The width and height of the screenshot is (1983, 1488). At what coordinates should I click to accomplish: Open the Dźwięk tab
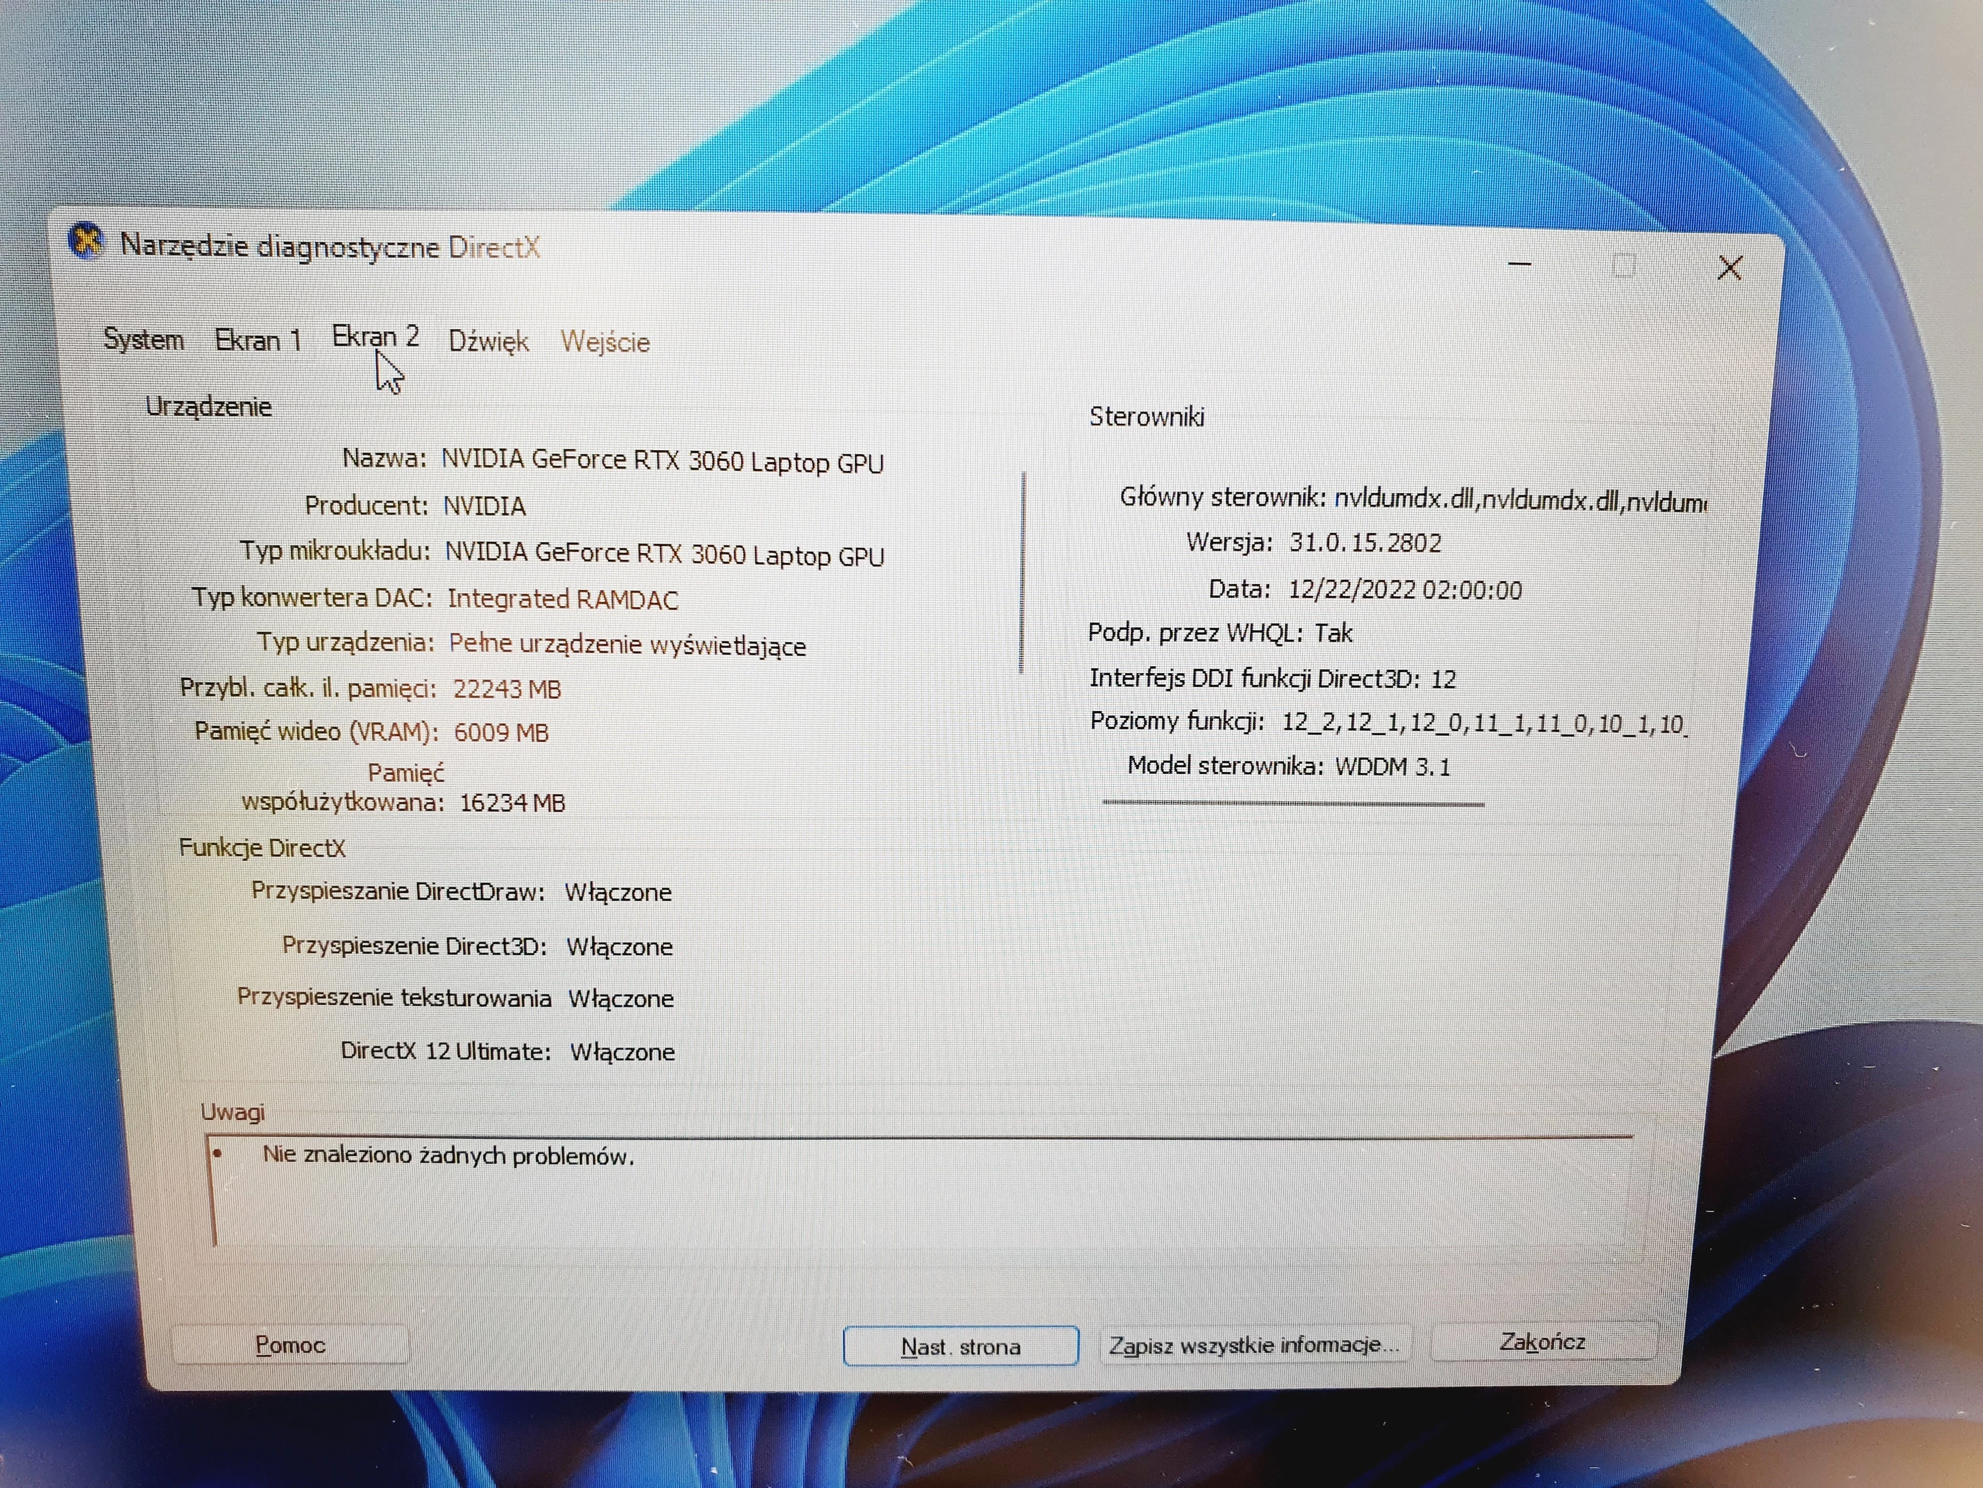(x=489, y=341)
